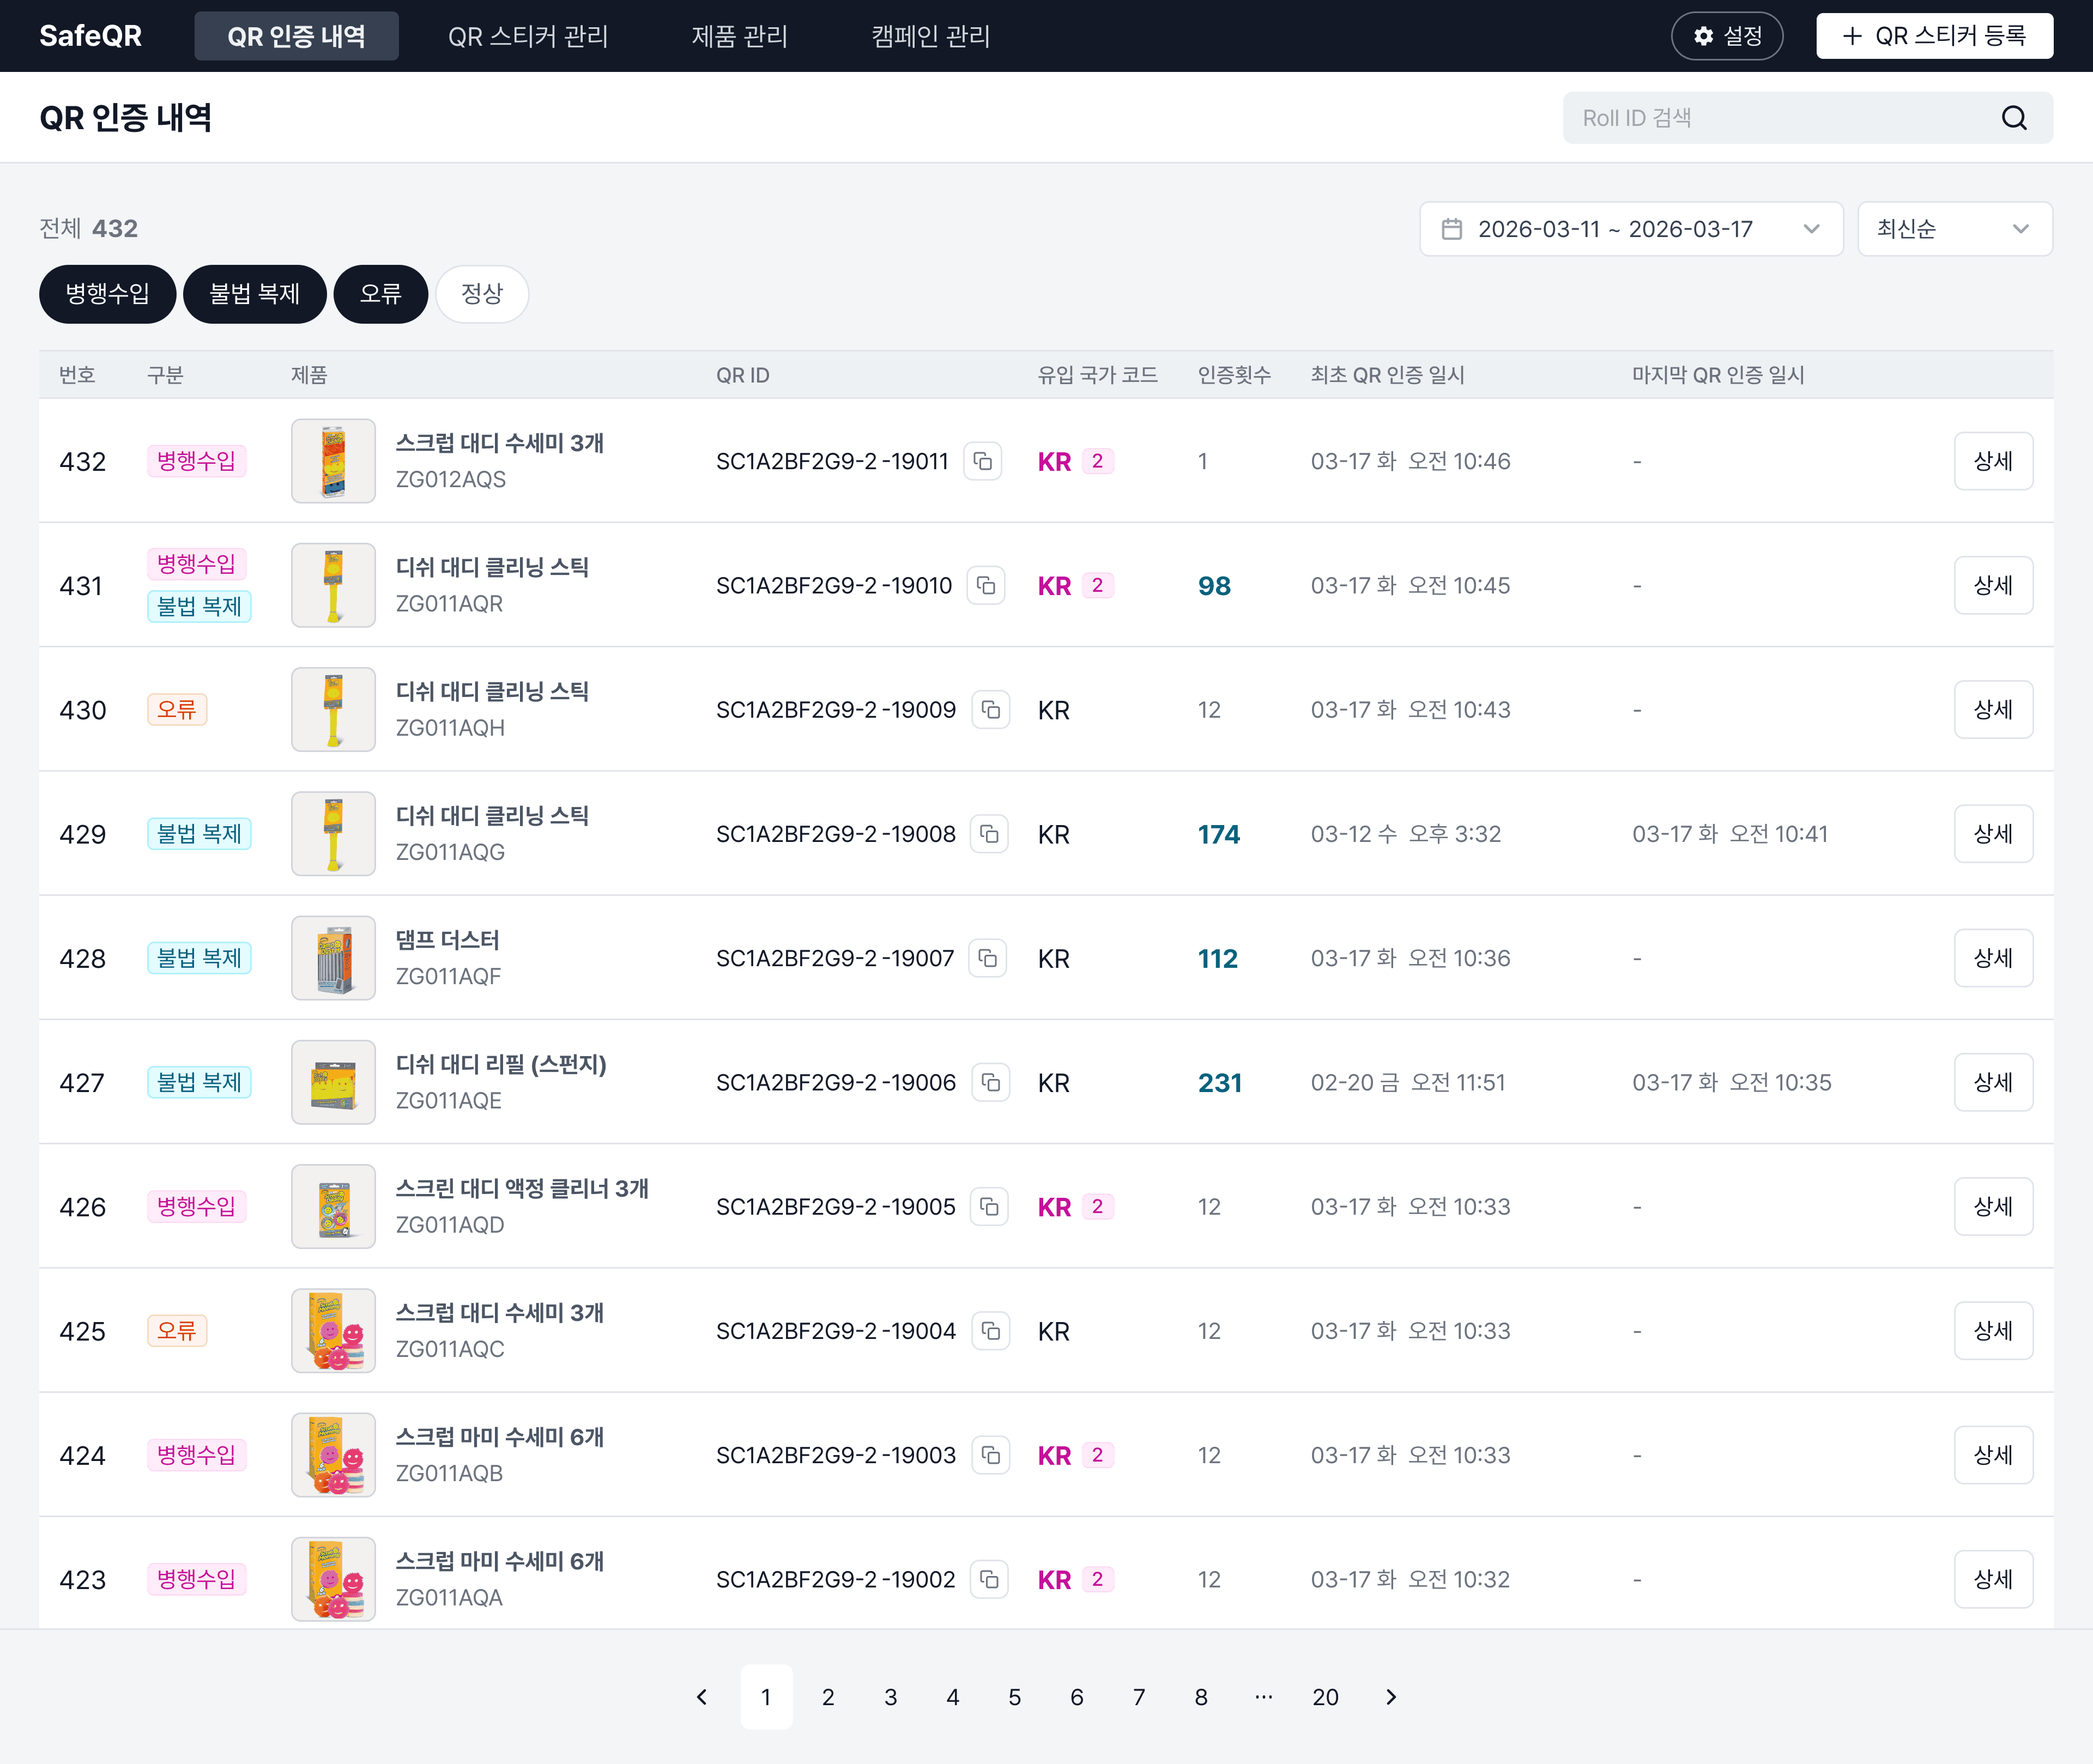
Task: Open the 캠페인 관리 tab
Action: click(930, 36)
